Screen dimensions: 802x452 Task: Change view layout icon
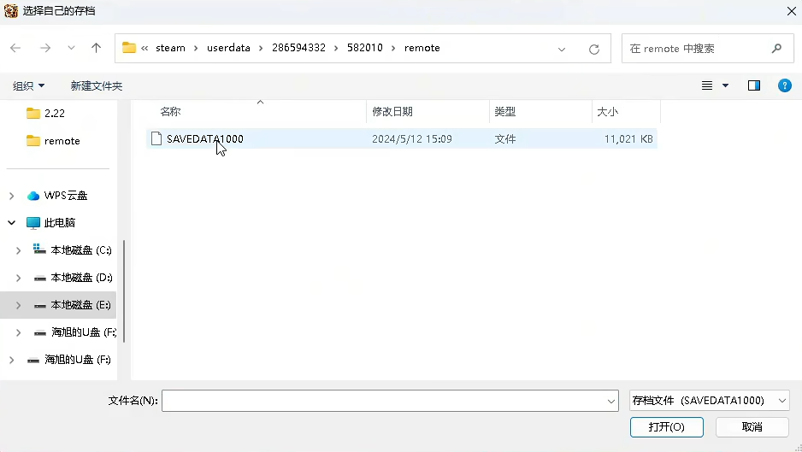(707, 85)
